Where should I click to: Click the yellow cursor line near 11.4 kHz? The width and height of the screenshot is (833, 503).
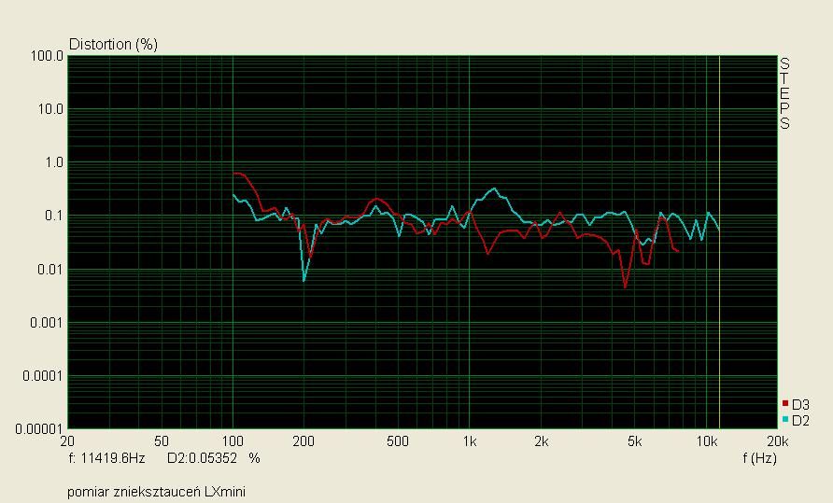pyautogui.click(x=719, y=242)
